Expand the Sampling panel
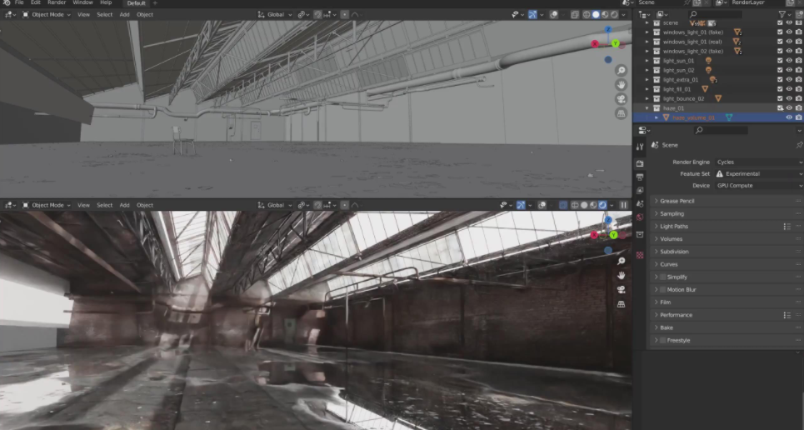This screenshot has height=430, width=804. click(672, 213)
